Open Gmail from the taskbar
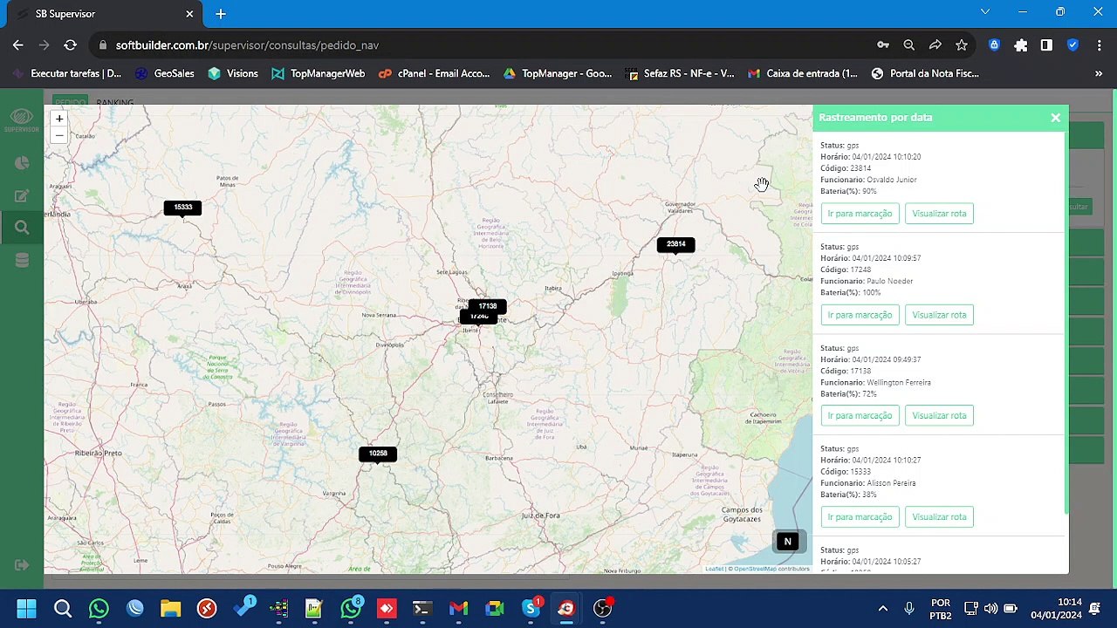Viewport: 1117px width, 628px height. pyautogui.click(x=458, y=608)
